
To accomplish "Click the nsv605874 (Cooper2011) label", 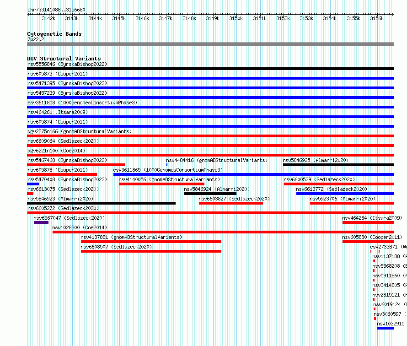I will click(x=58, y=122).
